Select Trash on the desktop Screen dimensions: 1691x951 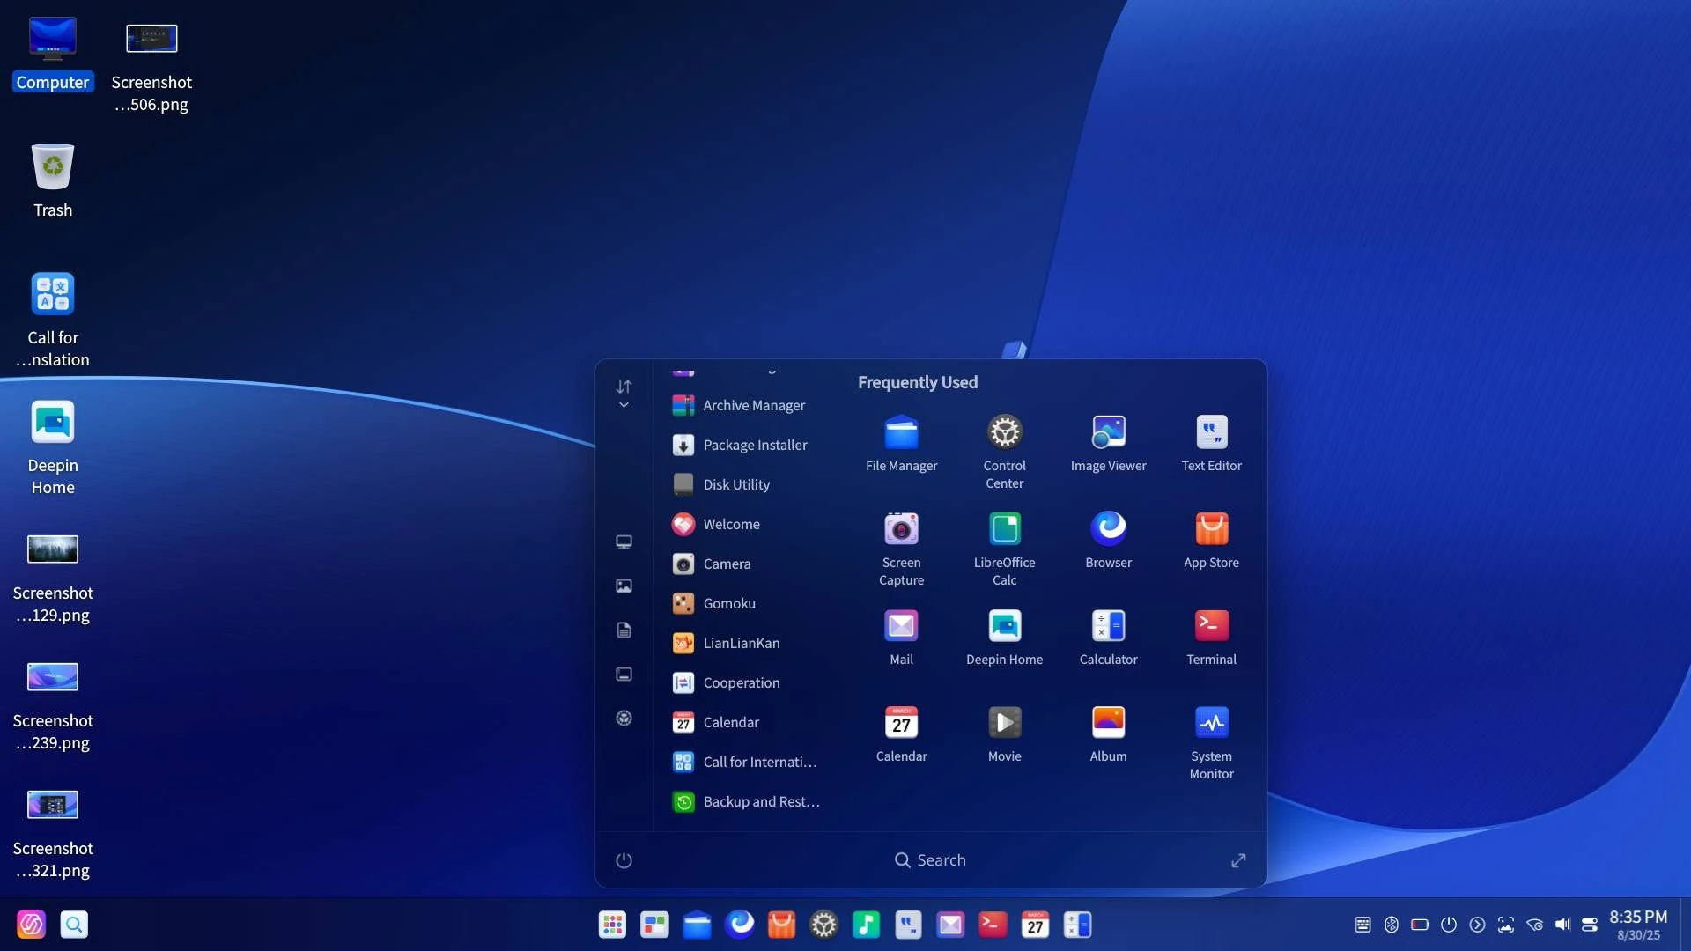click(53, 181)
